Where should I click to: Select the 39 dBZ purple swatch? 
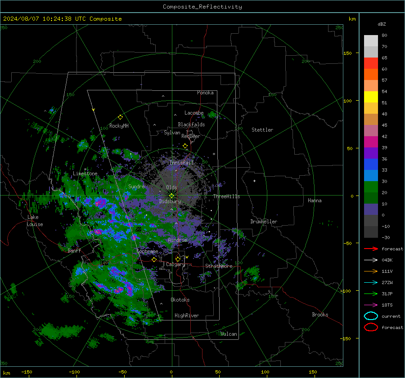pos(371,153)
